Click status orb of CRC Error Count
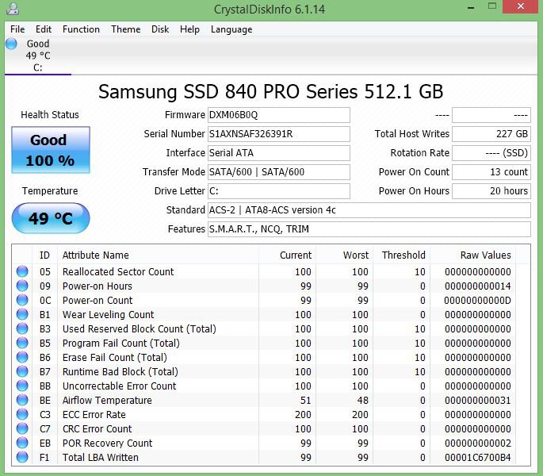 coord(22,428)
